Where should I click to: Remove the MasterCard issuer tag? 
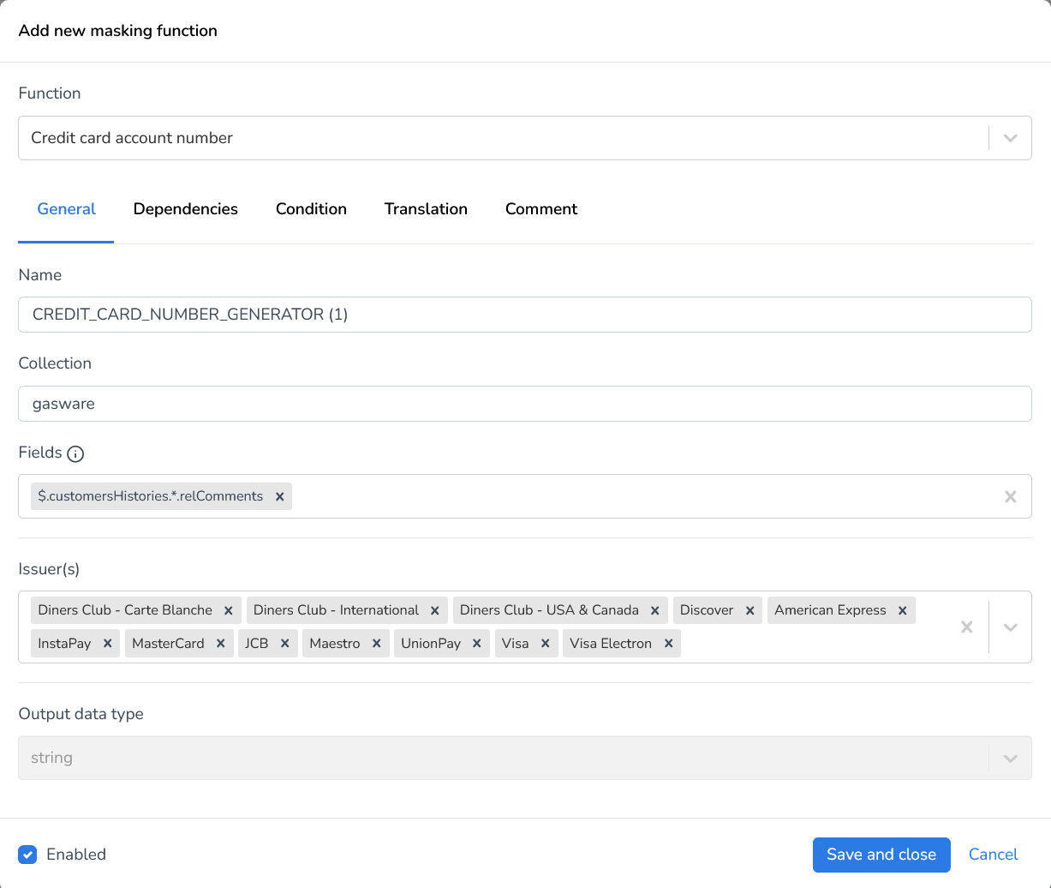pos(221,643)
